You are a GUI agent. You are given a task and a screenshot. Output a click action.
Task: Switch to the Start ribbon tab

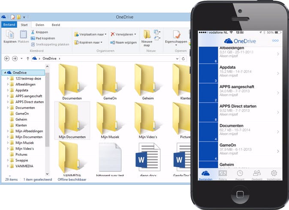(24, 25)
